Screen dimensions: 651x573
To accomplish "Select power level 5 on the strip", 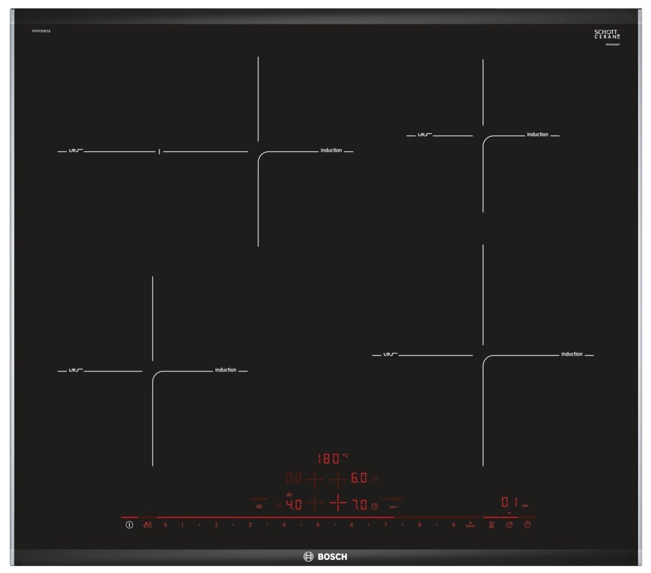I will tap(317, 525).
